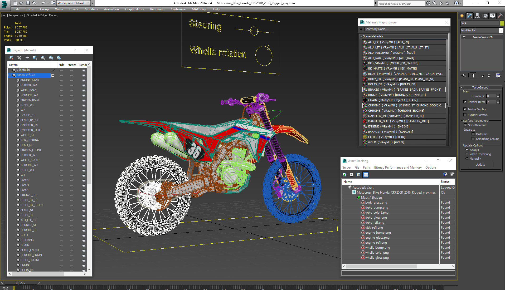
Task: Click the Open File icon in quick access toolbar
Action: (22, 3)
